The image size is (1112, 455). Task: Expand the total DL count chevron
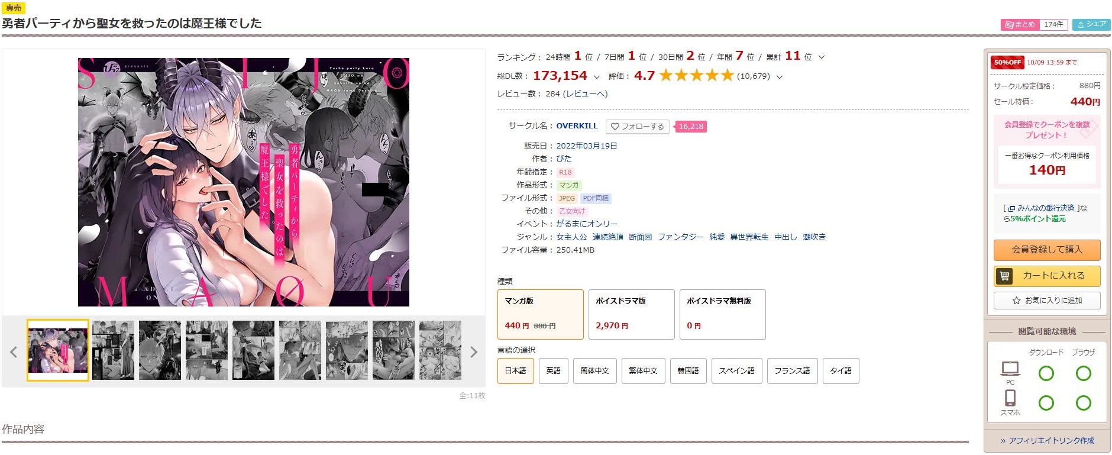[596, 77]
